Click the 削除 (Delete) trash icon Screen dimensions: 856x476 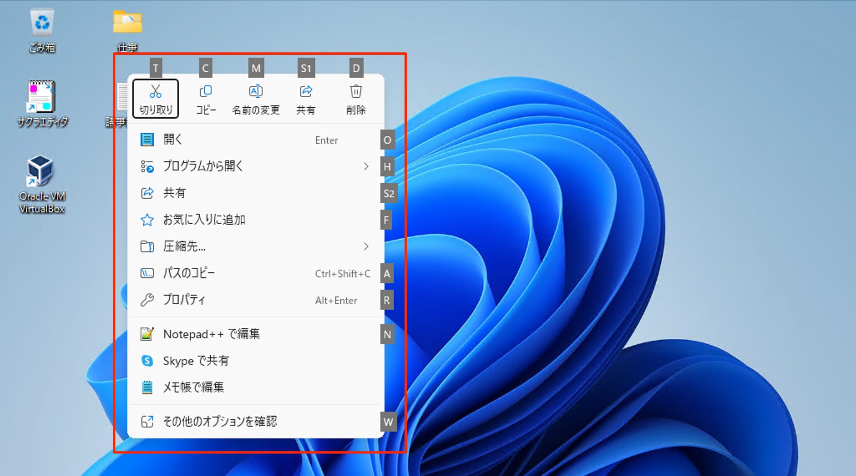(x=355, y=99)
